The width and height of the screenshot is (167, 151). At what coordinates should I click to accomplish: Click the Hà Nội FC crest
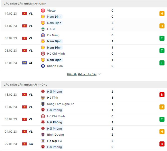43,141
